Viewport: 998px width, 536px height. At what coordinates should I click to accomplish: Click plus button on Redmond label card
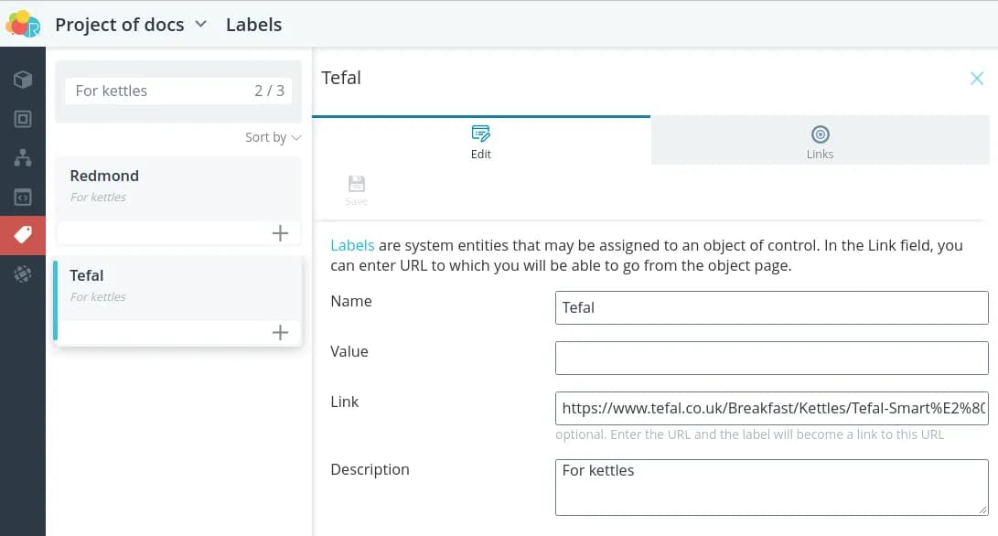click(x=280, y=233)
